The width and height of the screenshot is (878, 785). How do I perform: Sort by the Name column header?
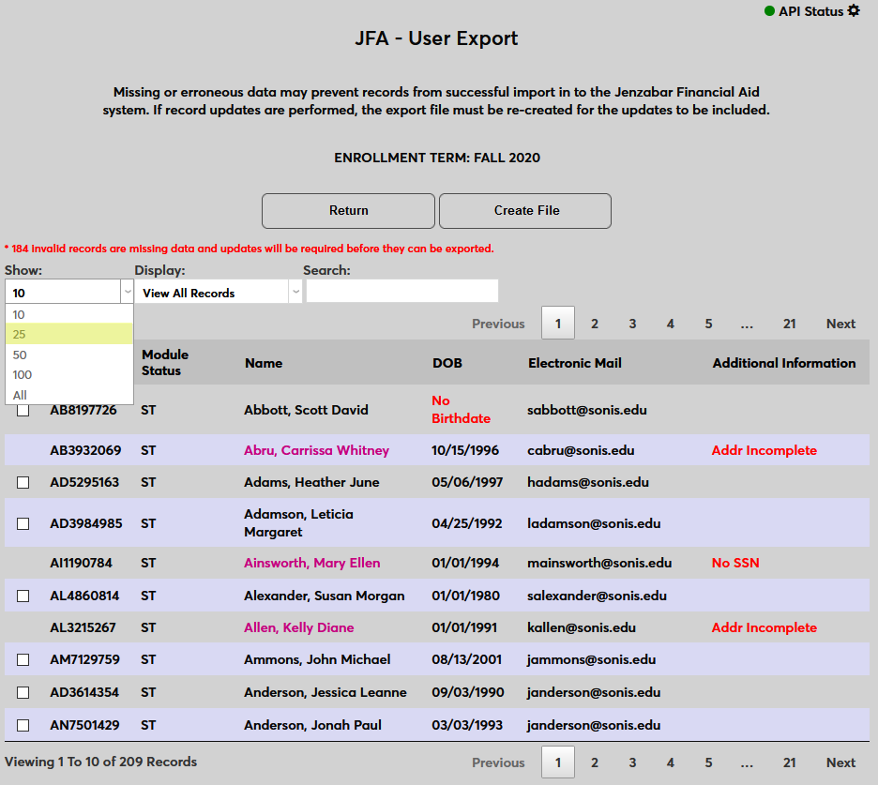pos(264,363)
